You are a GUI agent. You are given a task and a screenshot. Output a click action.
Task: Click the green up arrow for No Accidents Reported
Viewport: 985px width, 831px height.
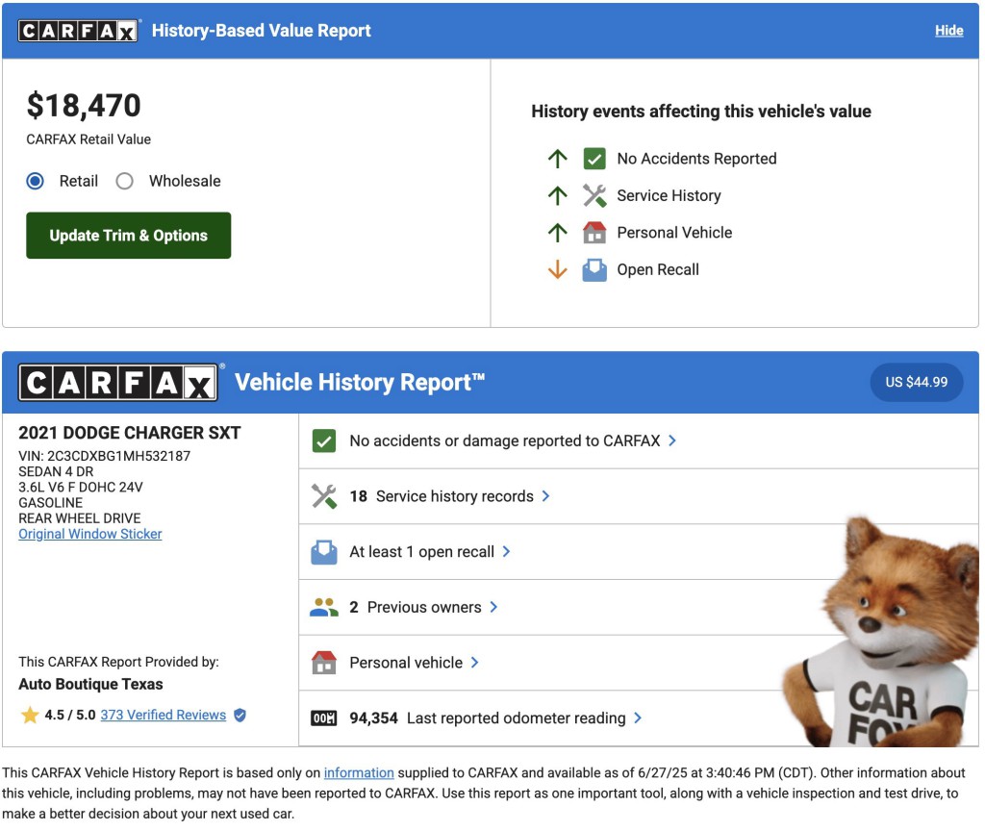point(557,159)
